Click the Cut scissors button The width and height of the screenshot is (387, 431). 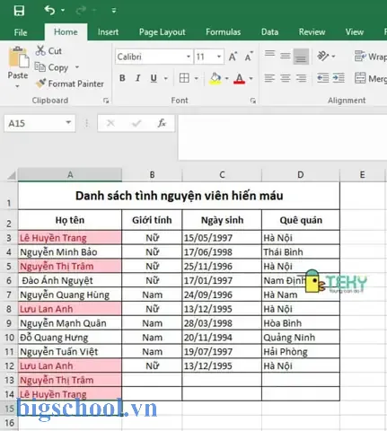click(x=48, y=51)
